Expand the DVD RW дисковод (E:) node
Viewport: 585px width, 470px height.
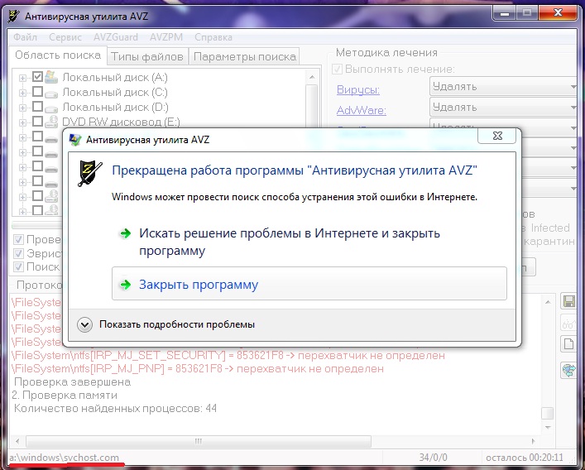pyautogui.click(x=23, y=122)
